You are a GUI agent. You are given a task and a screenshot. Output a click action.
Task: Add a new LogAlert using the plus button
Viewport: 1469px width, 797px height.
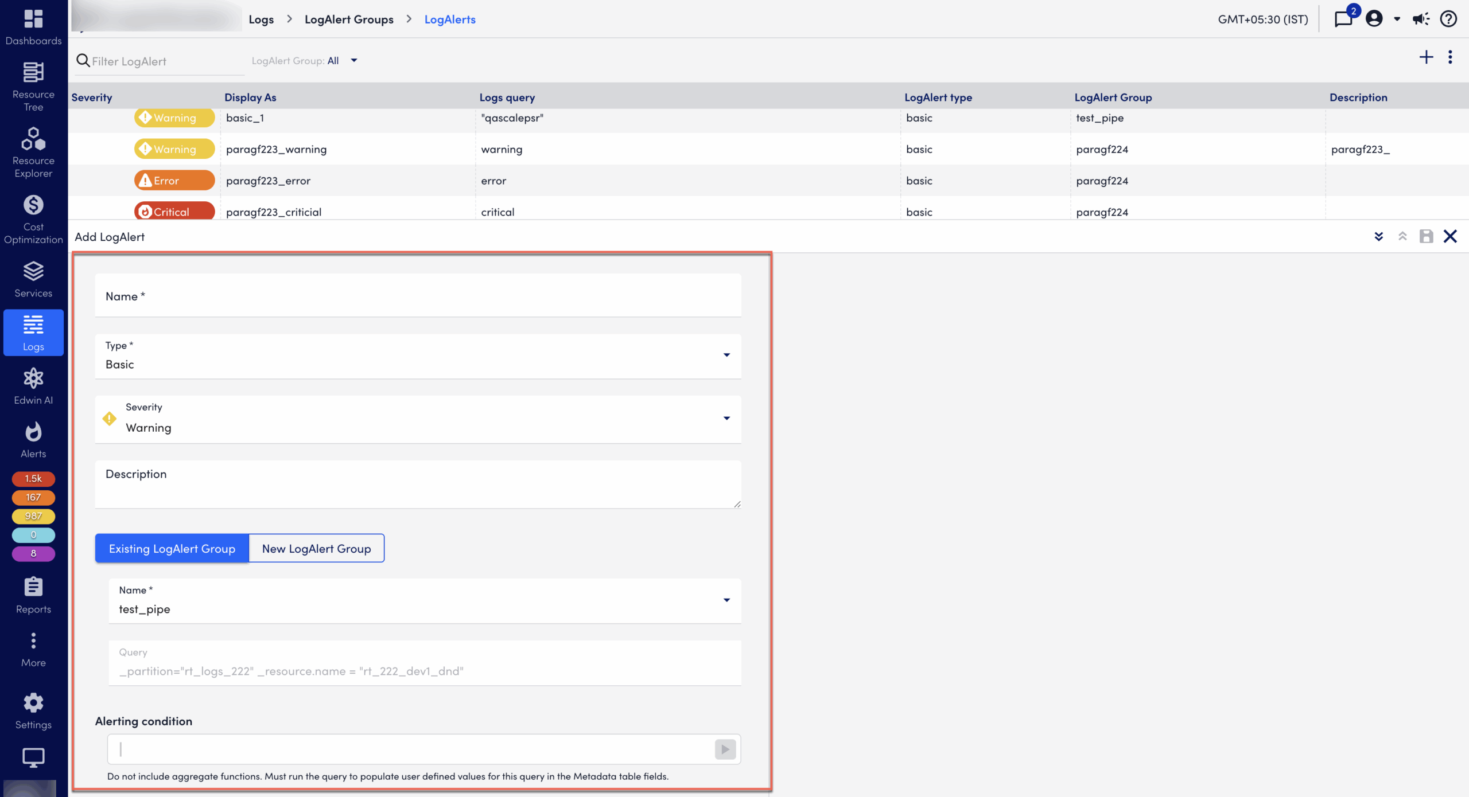[1427, 57]
